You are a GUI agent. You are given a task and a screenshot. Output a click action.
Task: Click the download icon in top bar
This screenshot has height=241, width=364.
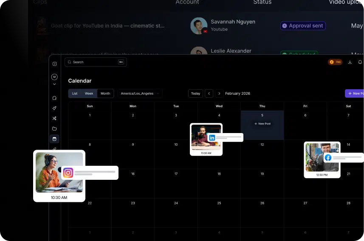[x=350, y=62]
